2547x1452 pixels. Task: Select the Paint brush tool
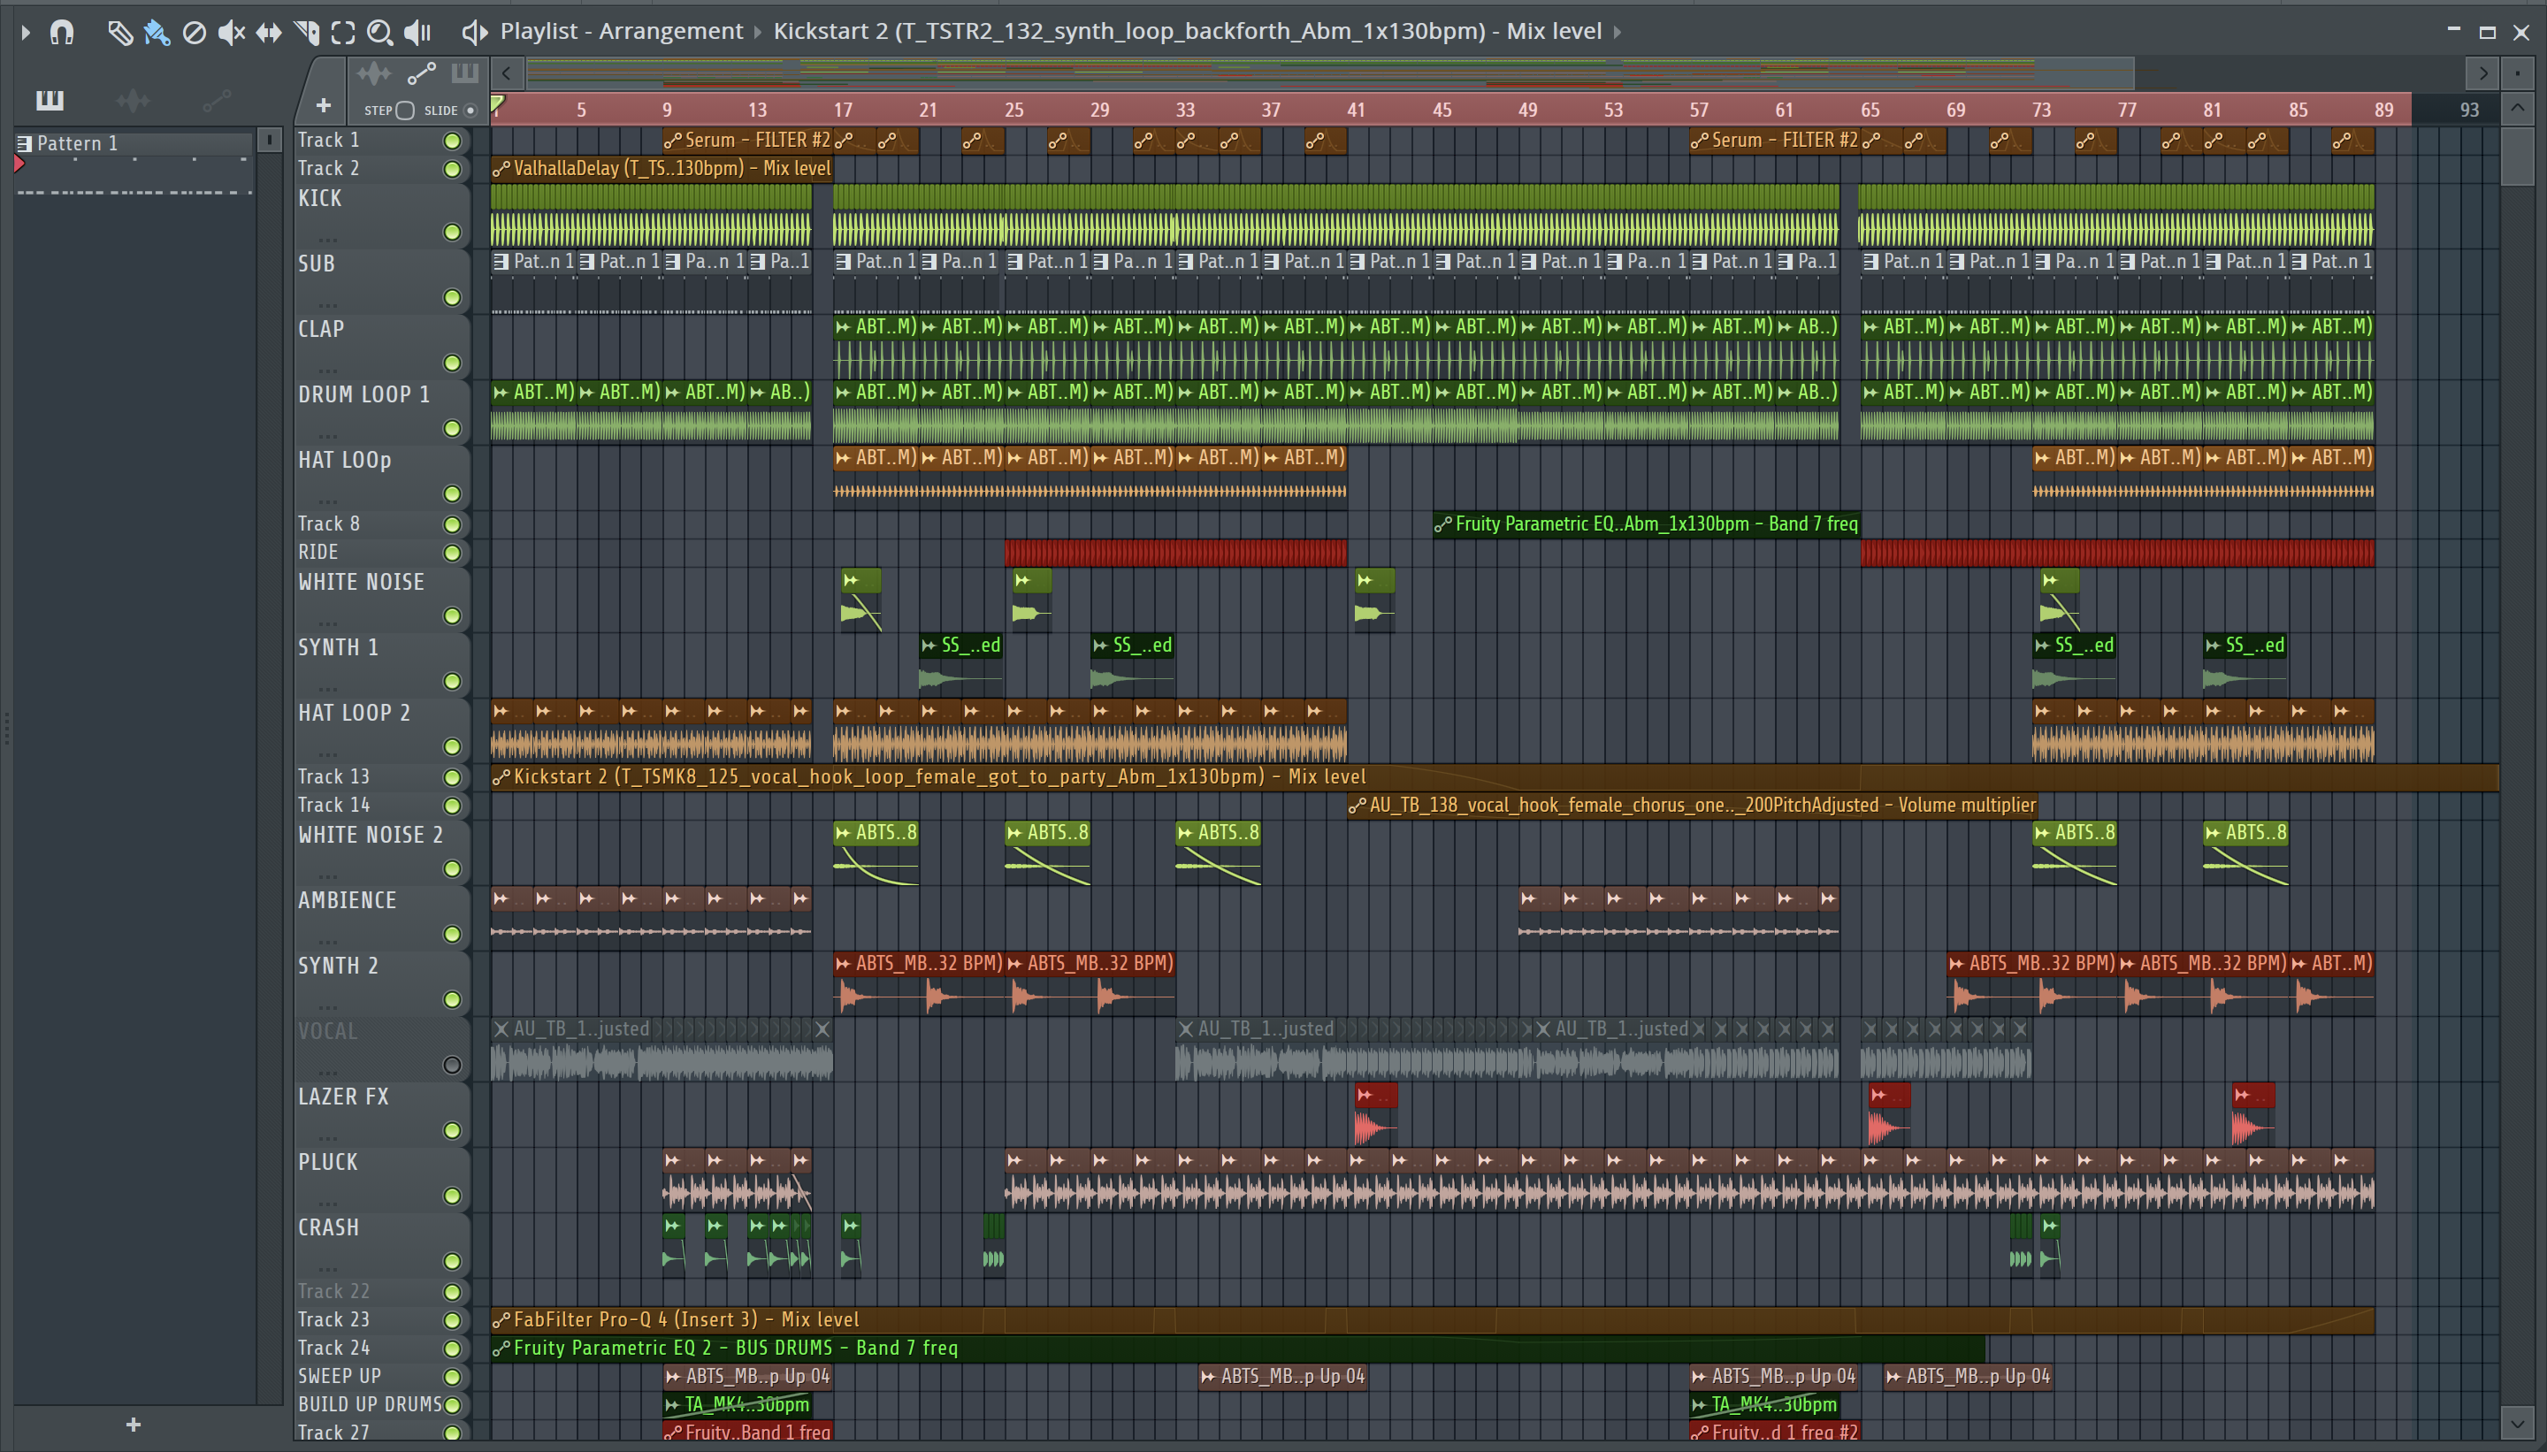point(157,33)
